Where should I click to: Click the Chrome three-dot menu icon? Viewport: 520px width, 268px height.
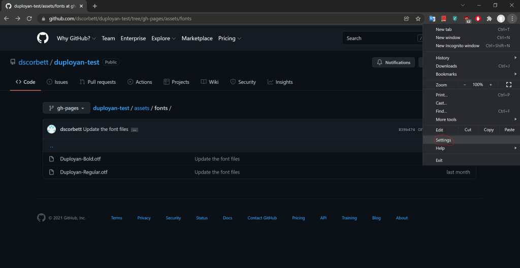click(512, 19)
